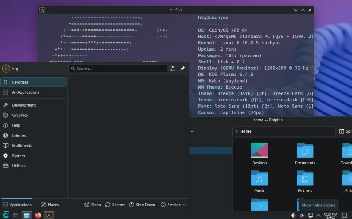The image size is (352, 219).
Task: Open the network display tray icon
Action: tap(311, 216)
